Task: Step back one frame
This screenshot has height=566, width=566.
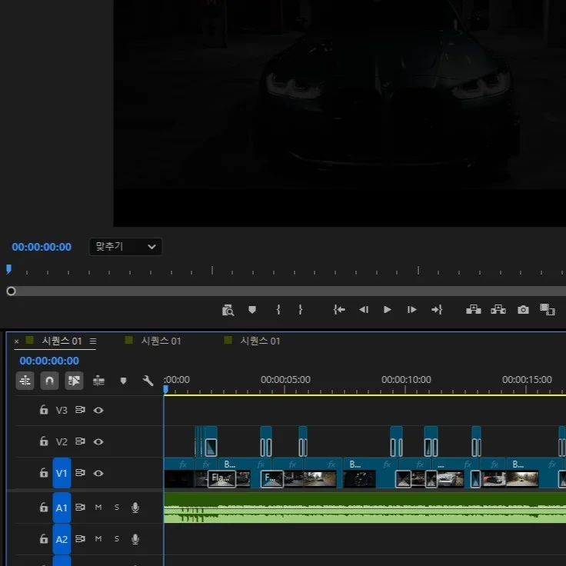Action: click(x=364, y=310)
